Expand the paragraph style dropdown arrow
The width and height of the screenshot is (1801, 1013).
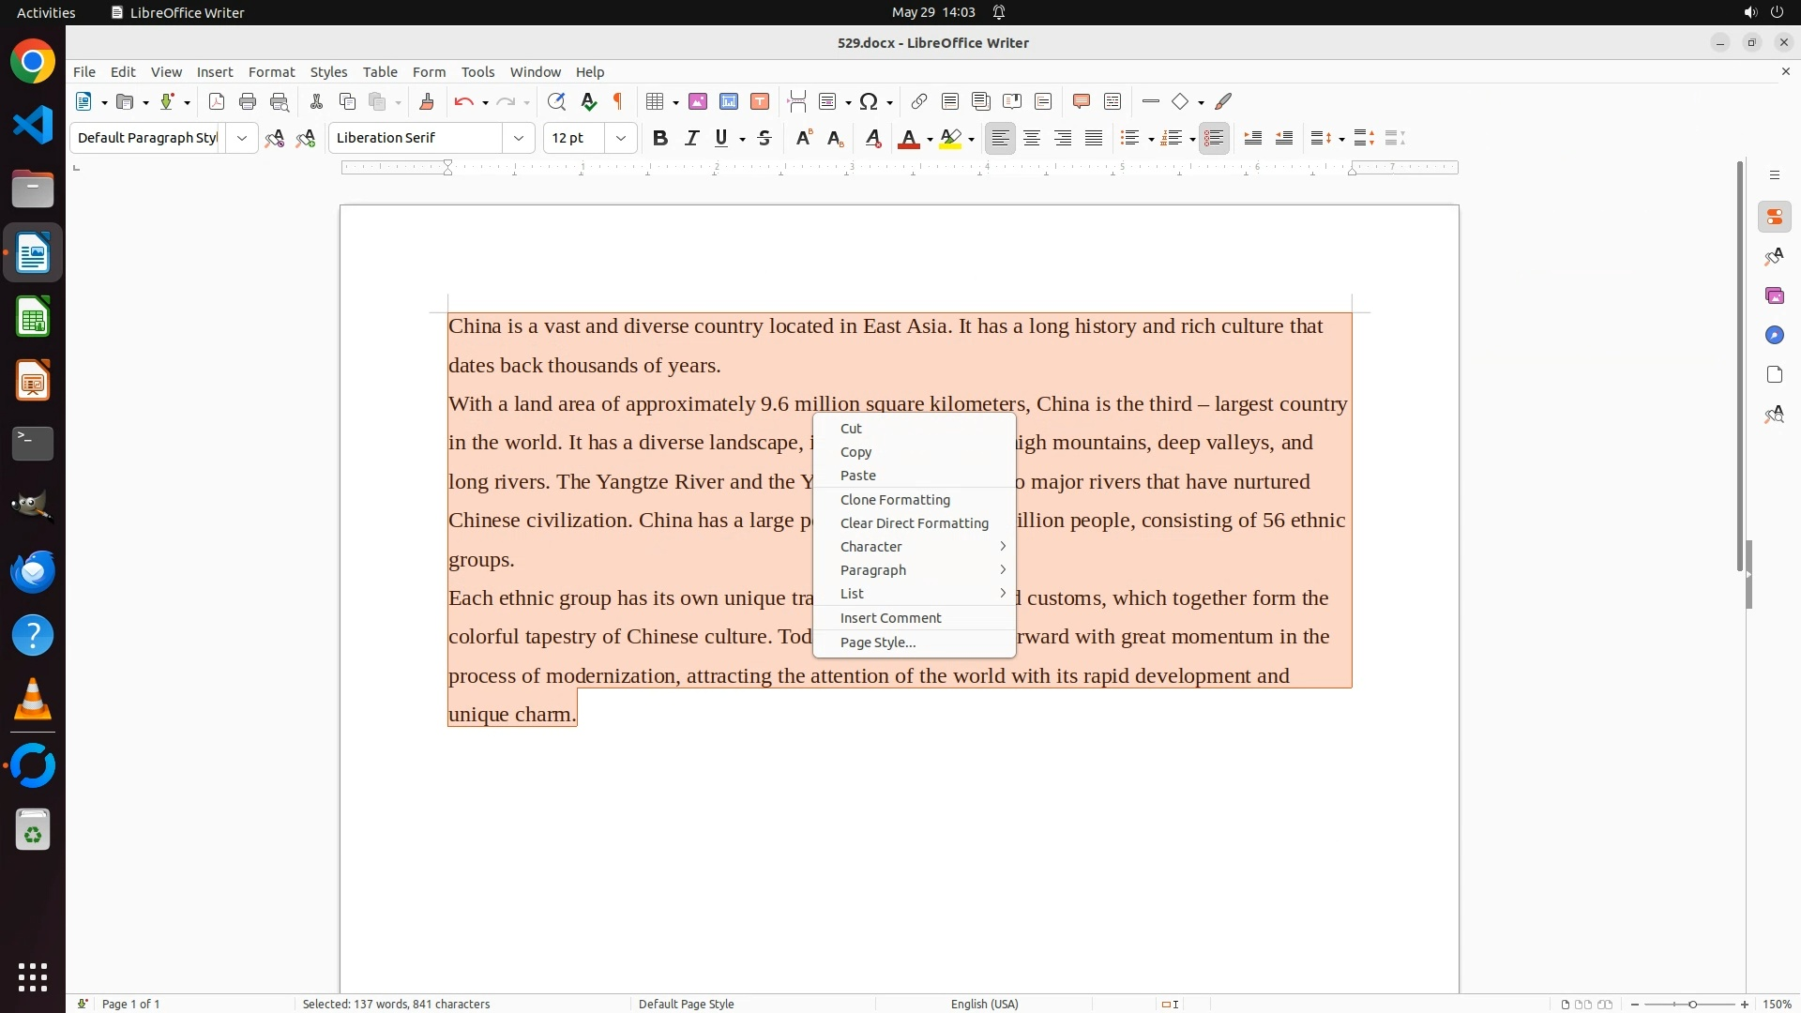click(242, 138)
